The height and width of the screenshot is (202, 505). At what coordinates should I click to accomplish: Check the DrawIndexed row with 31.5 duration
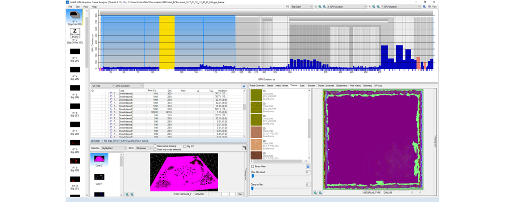111,115
